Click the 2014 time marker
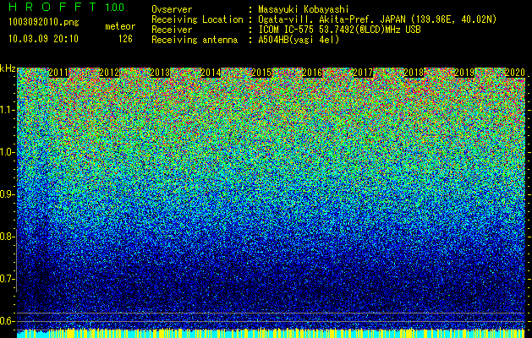 (x=211, y=73)
